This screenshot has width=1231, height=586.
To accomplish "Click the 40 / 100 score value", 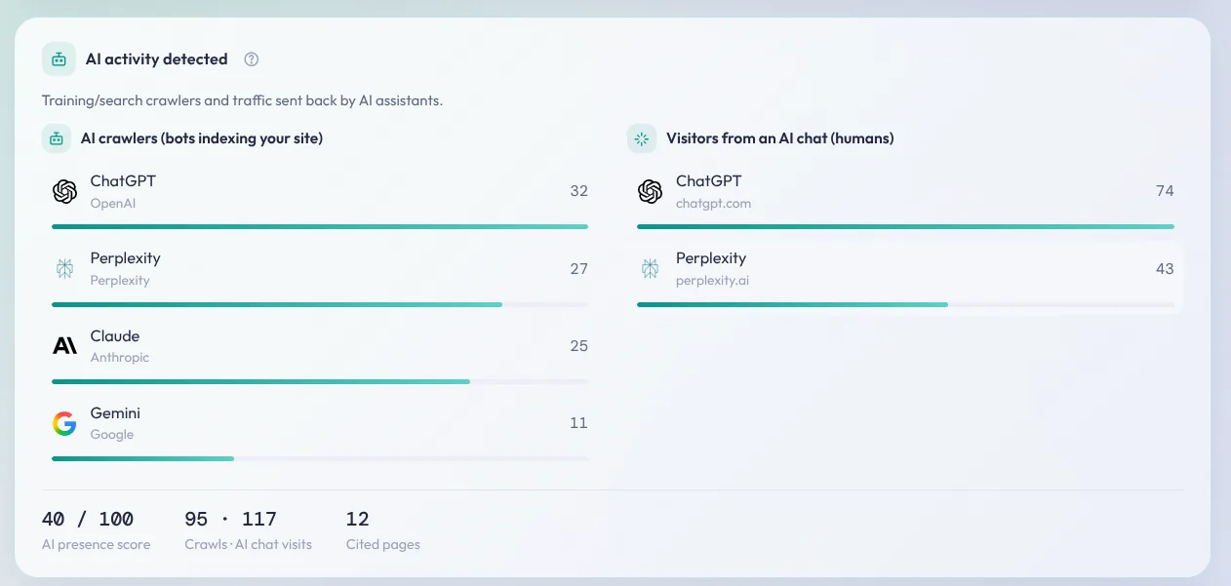I will click(88, 519).
